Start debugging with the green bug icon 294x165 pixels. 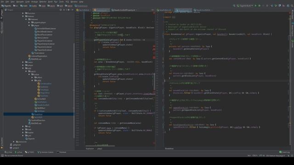[260, 6]
